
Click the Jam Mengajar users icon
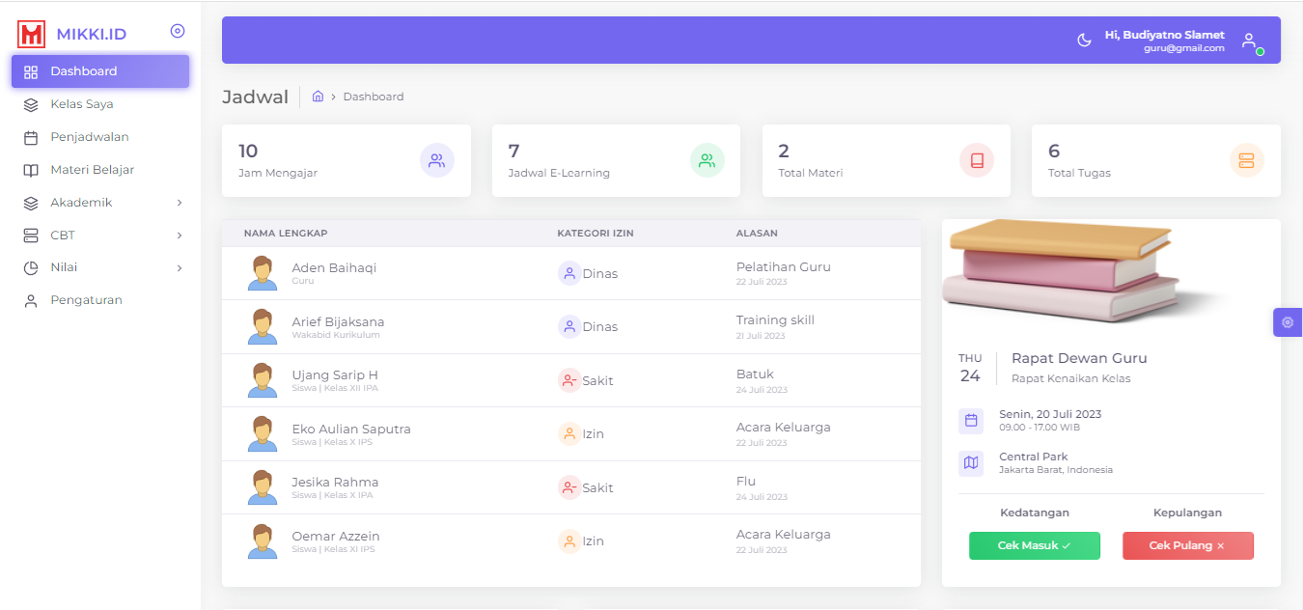click(436, 160)
